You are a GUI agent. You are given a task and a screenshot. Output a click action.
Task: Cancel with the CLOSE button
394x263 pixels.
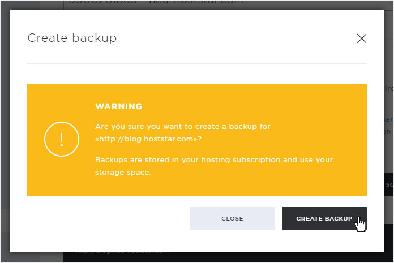233,218
